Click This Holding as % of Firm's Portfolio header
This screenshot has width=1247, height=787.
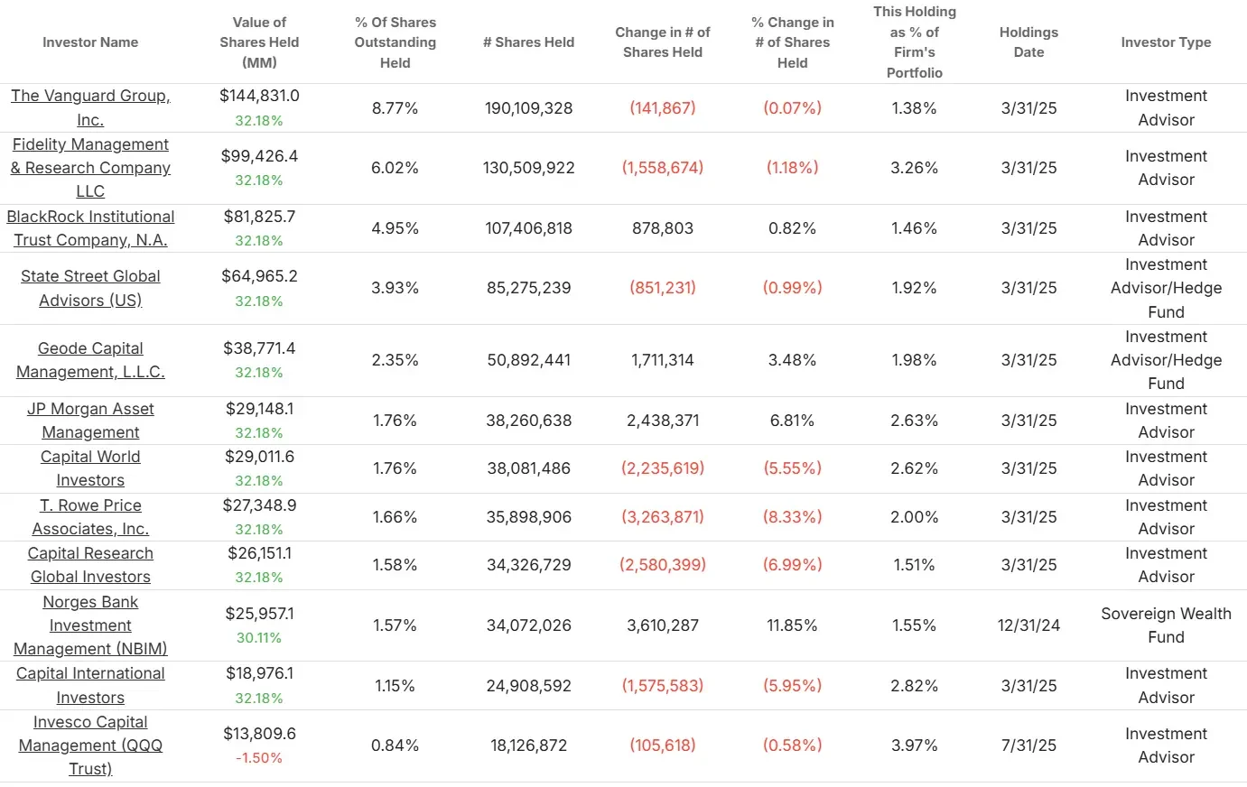[915, 42]
